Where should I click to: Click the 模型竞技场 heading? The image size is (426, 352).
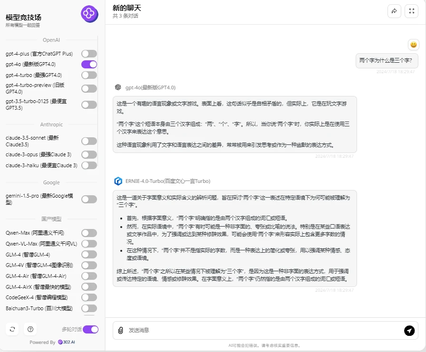(23, 18)
